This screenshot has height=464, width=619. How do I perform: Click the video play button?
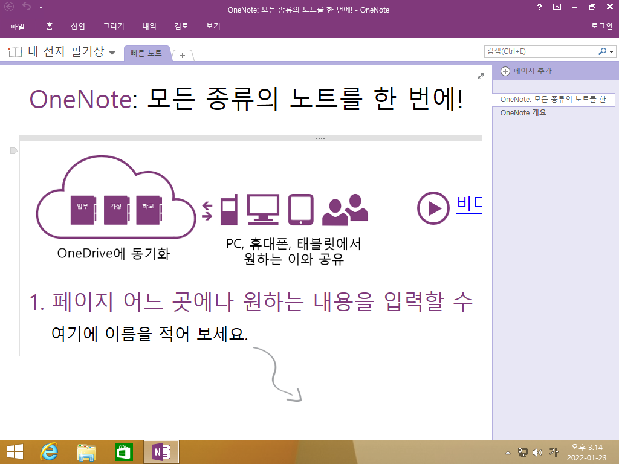point(433,208)
